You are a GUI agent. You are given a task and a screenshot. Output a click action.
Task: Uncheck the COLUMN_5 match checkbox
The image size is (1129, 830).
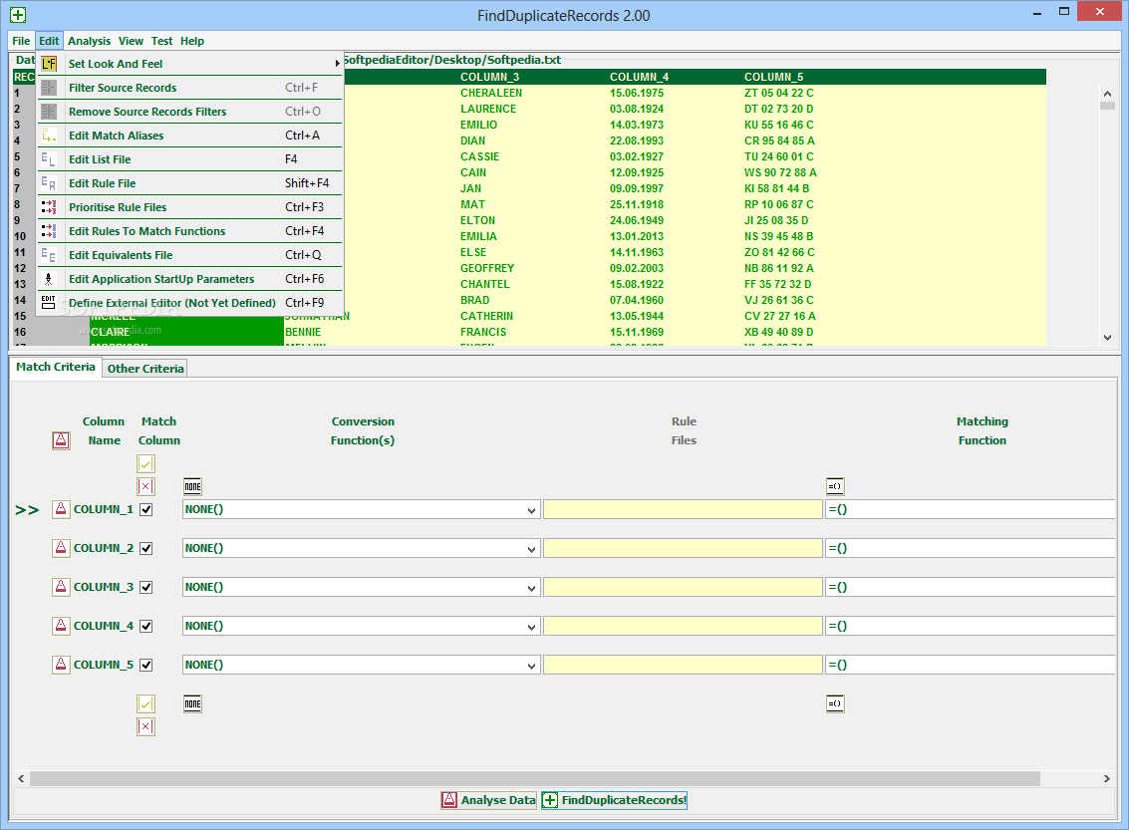[x=146, y=666]
